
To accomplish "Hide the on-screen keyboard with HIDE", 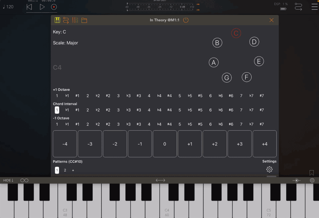I will (x=8, y=180).
